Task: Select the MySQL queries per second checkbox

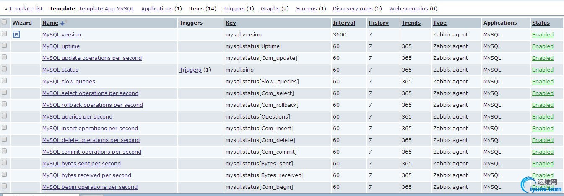Action: pos(4,116)
